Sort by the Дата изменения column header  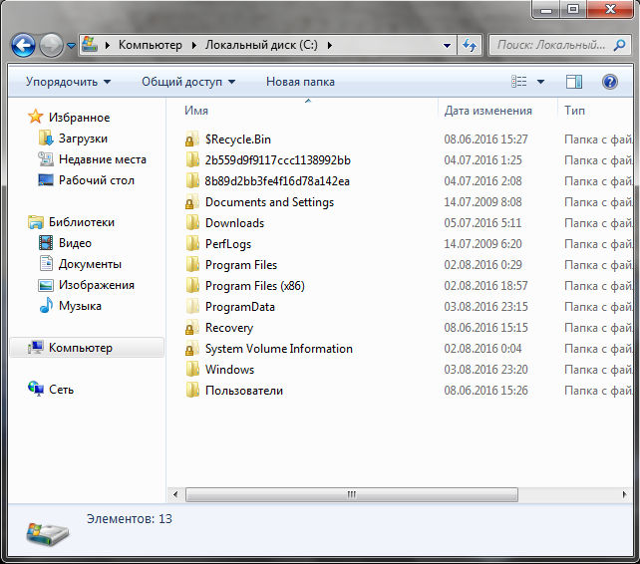(x=487, y=111)
